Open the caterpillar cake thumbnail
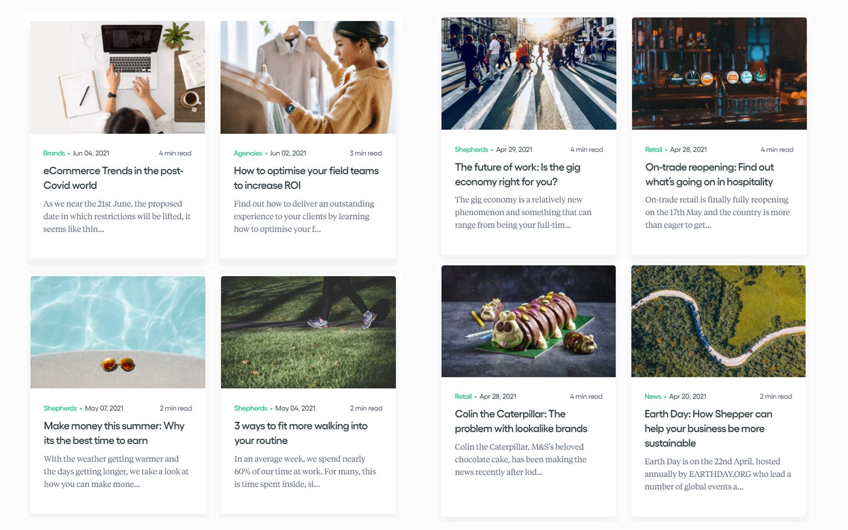848x530 pixels. [x=528, y=321]
